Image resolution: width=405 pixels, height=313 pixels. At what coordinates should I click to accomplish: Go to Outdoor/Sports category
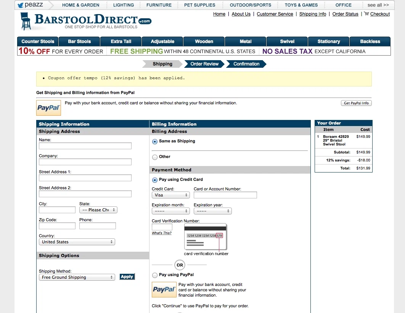click(x=251, y=5)
